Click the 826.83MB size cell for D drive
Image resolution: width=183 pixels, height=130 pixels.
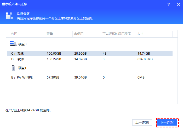click(x=145, y=59)
